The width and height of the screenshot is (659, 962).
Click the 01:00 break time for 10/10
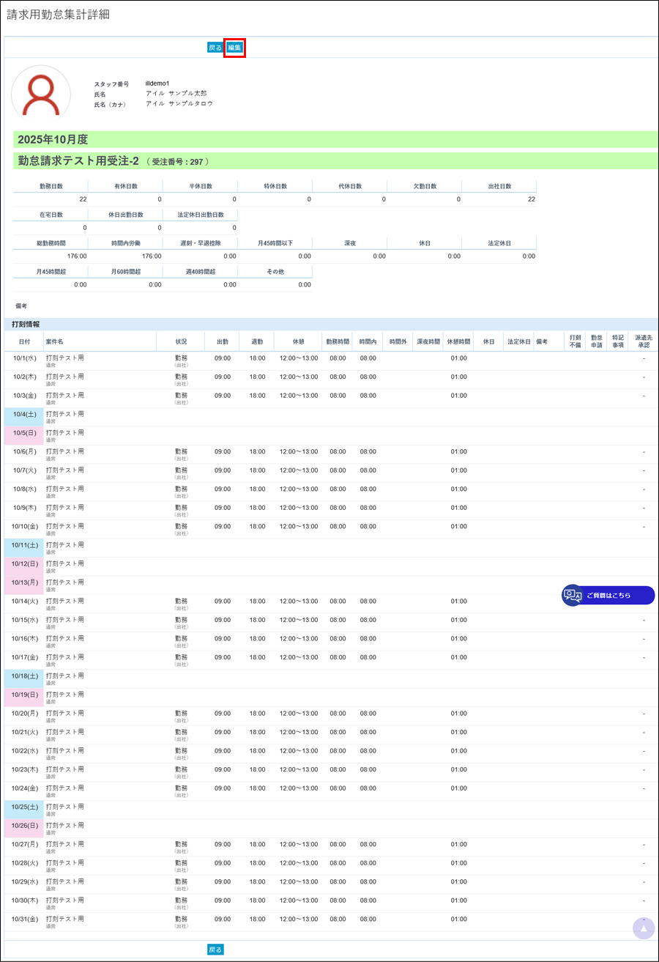click(458, 526)
